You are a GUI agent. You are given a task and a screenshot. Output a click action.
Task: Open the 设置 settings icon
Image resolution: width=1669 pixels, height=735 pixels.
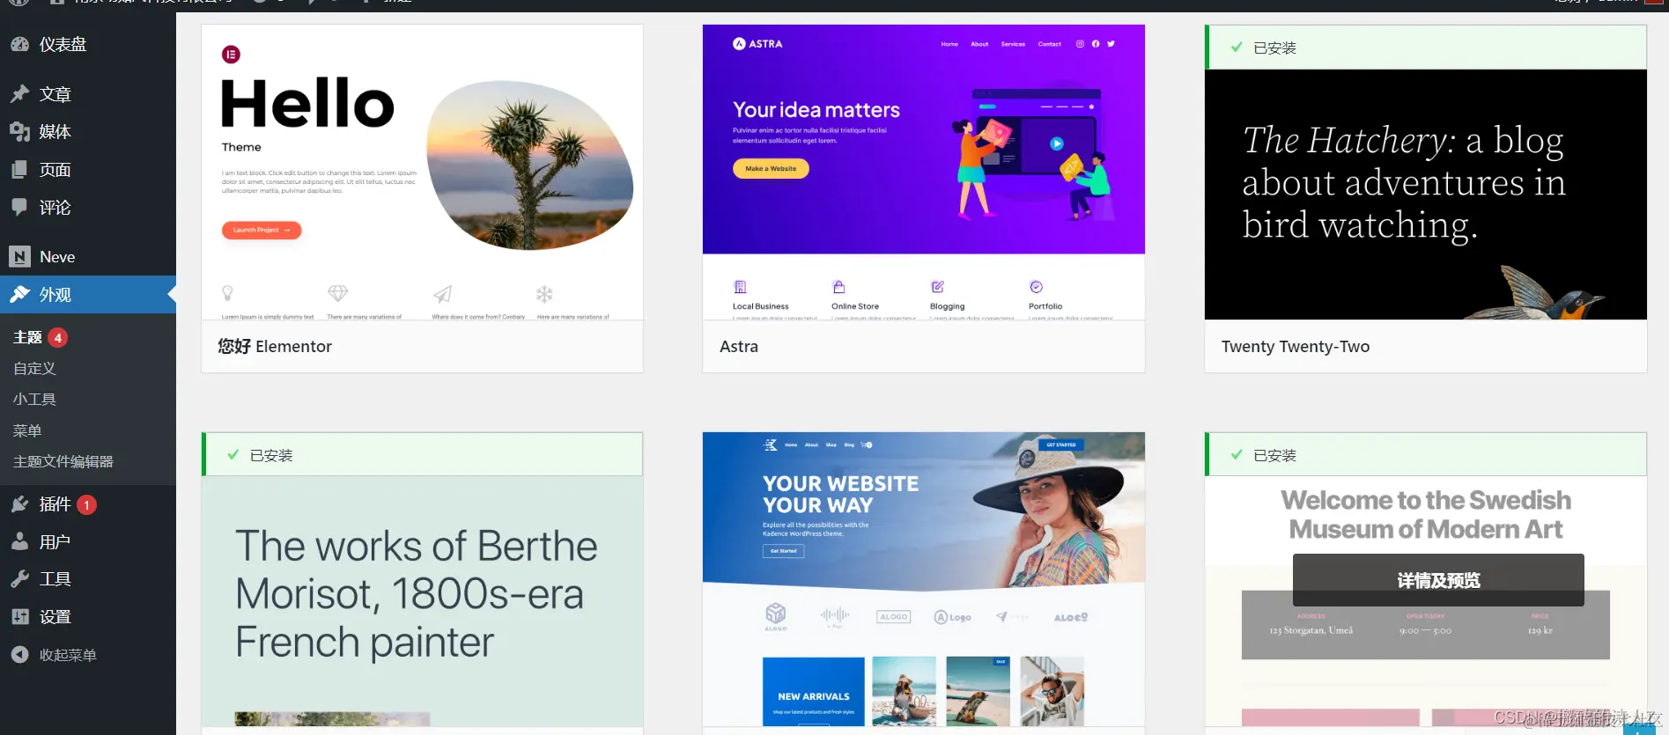pyautogui.click(x=19, y=616)
